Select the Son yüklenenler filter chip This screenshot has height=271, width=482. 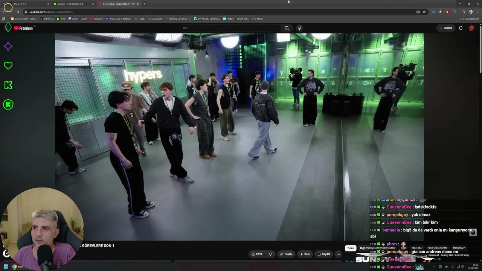pyautogui.click(x=438, y=248)
